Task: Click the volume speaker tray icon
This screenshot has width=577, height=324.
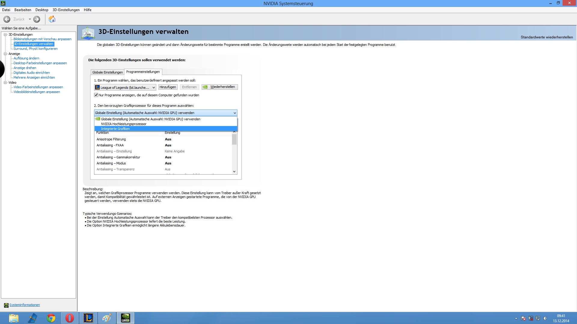Action: (x=545, y=318)
